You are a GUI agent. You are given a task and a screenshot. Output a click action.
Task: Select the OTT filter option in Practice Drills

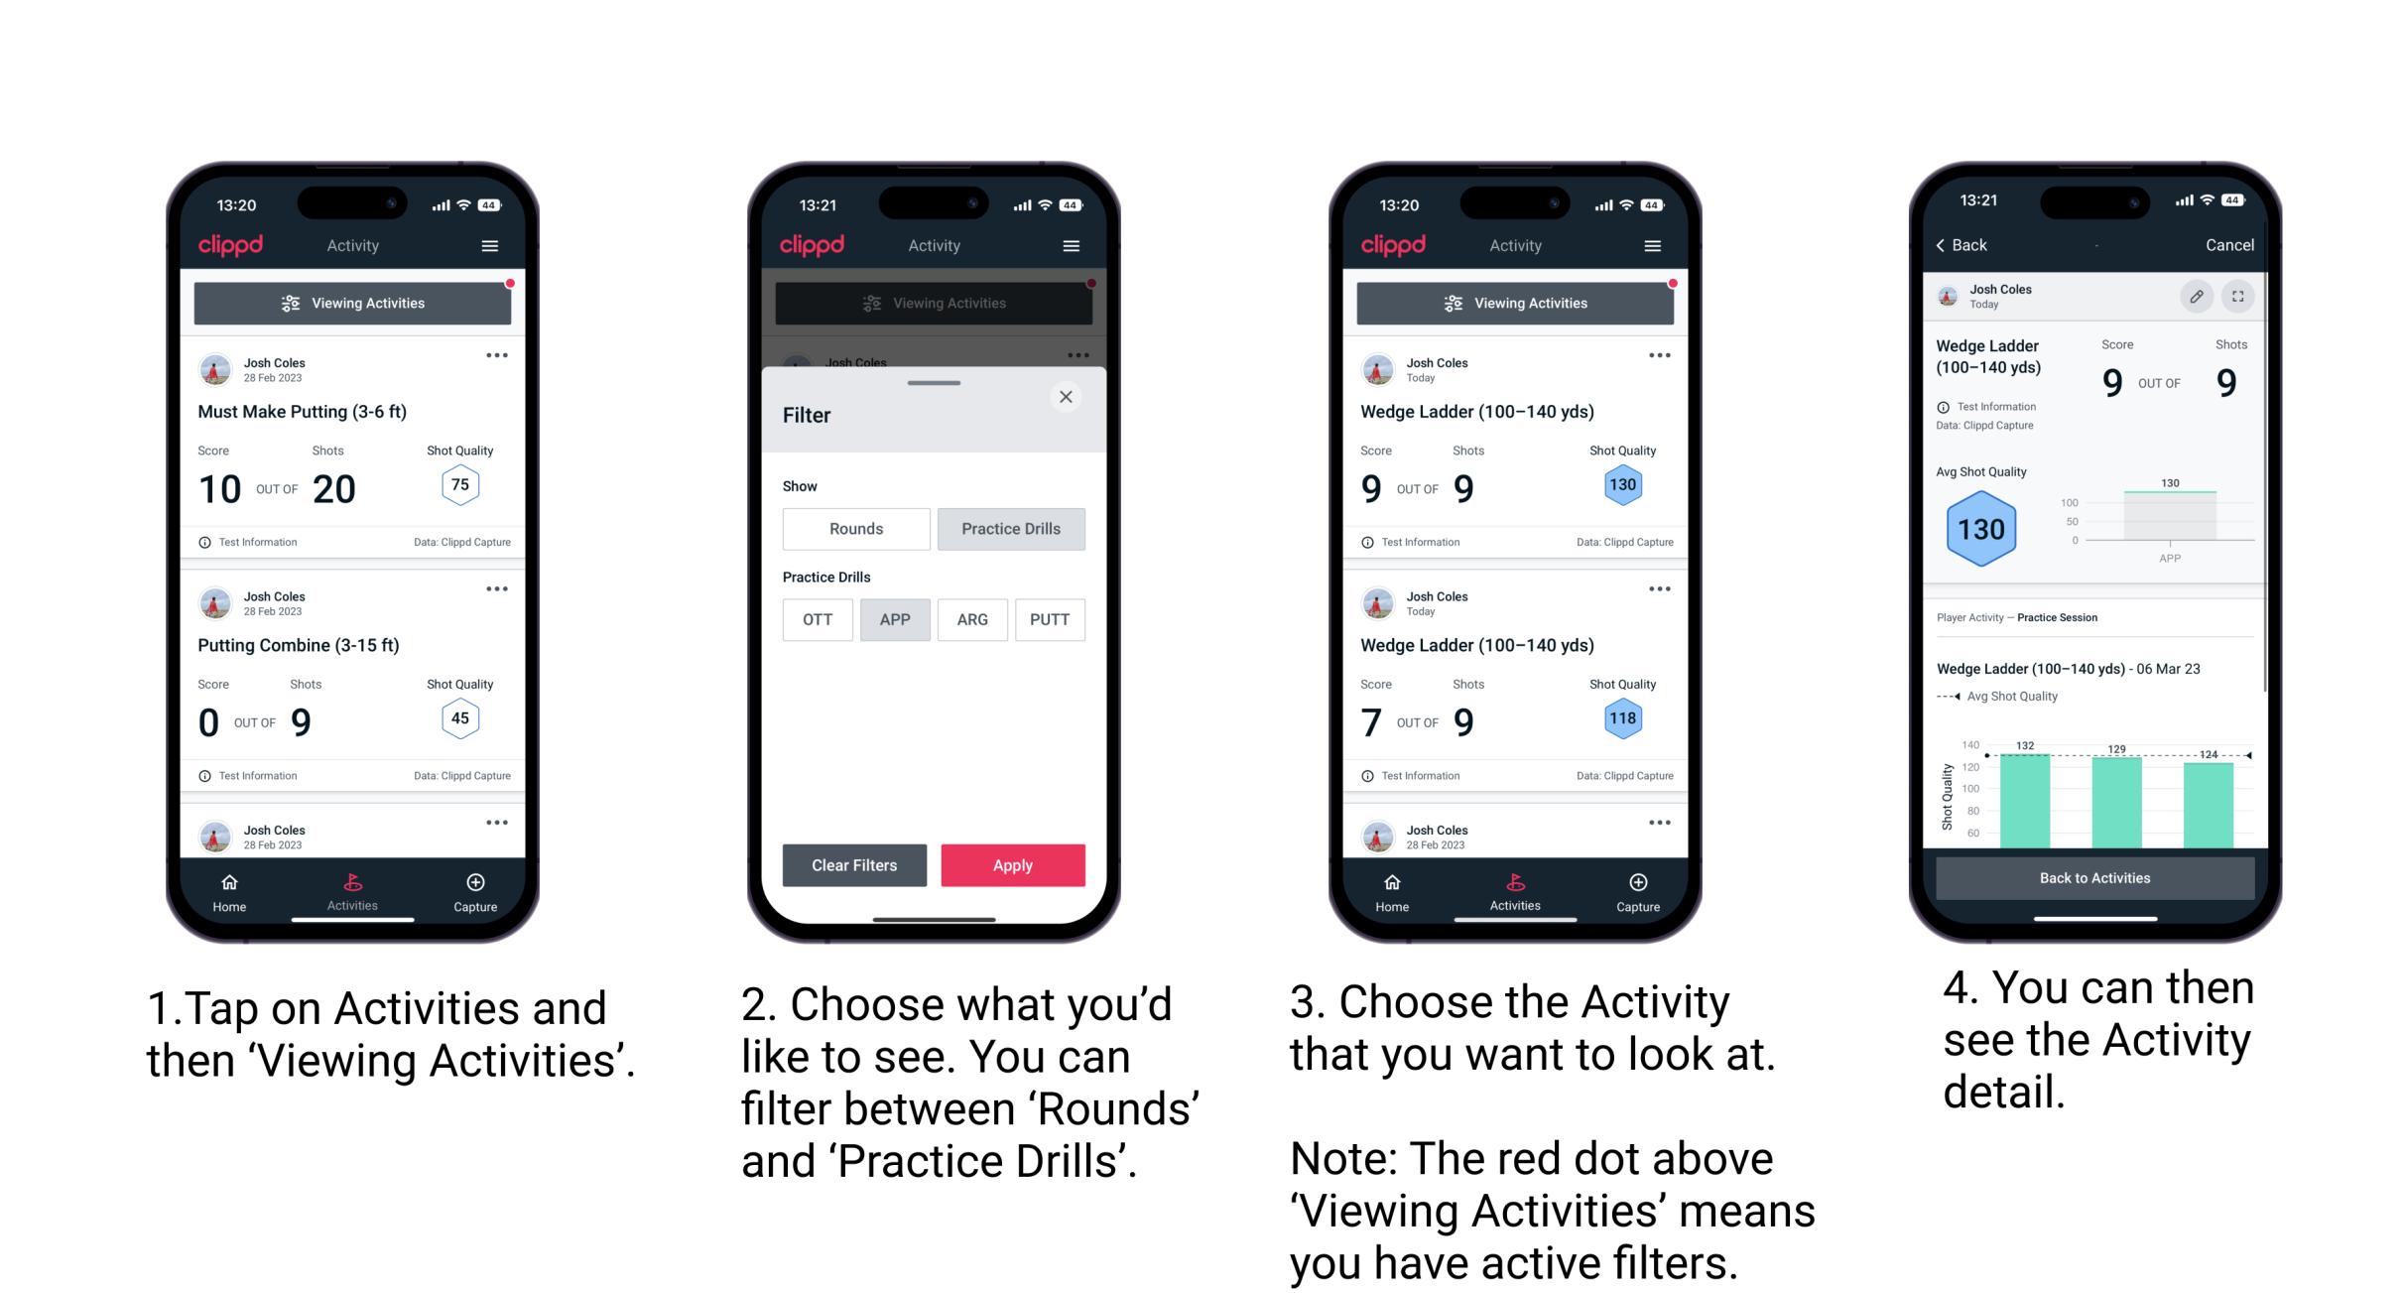click(814, 618)
